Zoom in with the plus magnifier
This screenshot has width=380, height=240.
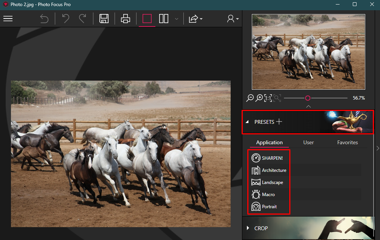[x=259, y=98]
